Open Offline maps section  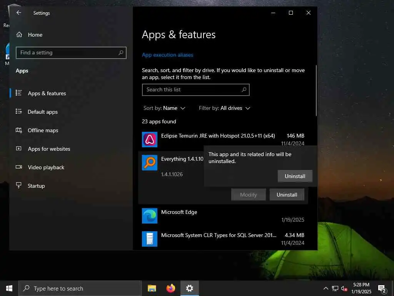43,130
